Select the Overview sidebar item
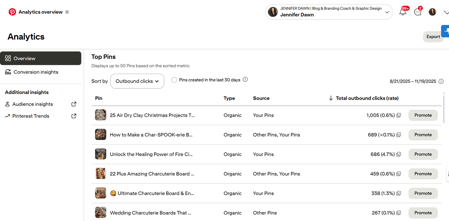The width and height of the screenshot is (449, 221). (x=41, y=58)
